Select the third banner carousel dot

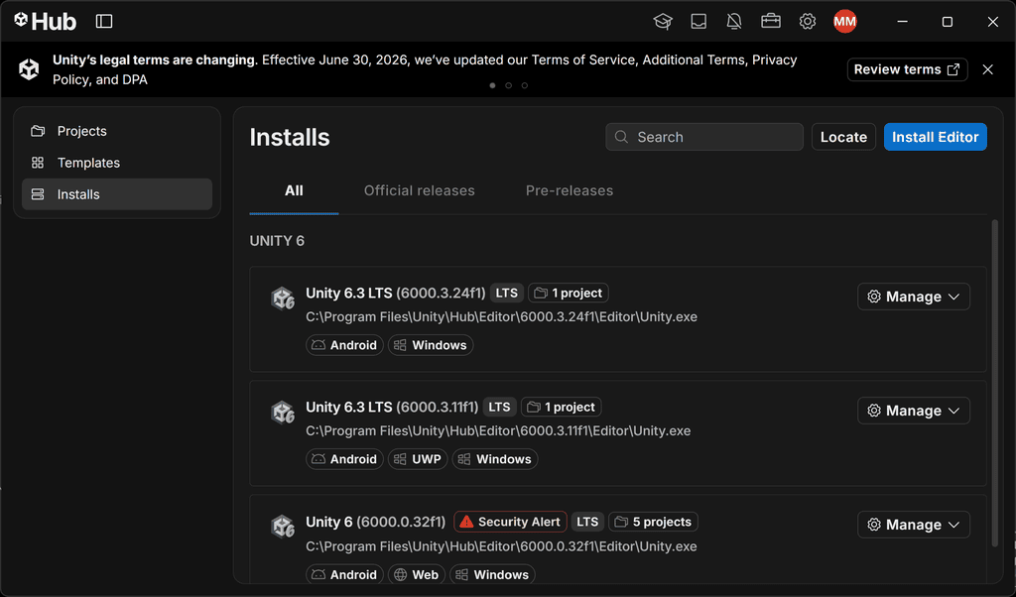click(525, 85)
